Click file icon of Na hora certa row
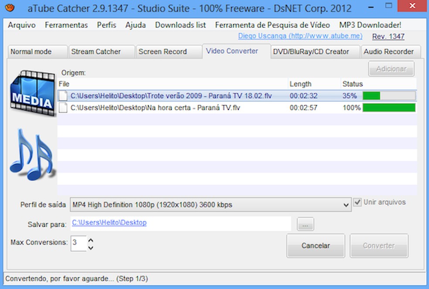 pyautogui.click(x=63, y=108)
